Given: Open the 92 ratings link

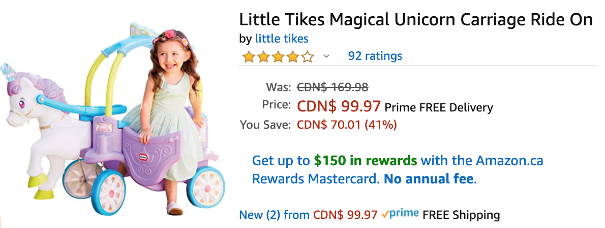Looking at the screenshot, I should (375, 56).
